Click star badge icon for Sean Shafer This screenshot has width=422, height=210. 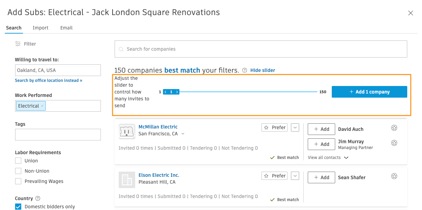(394, 176)
